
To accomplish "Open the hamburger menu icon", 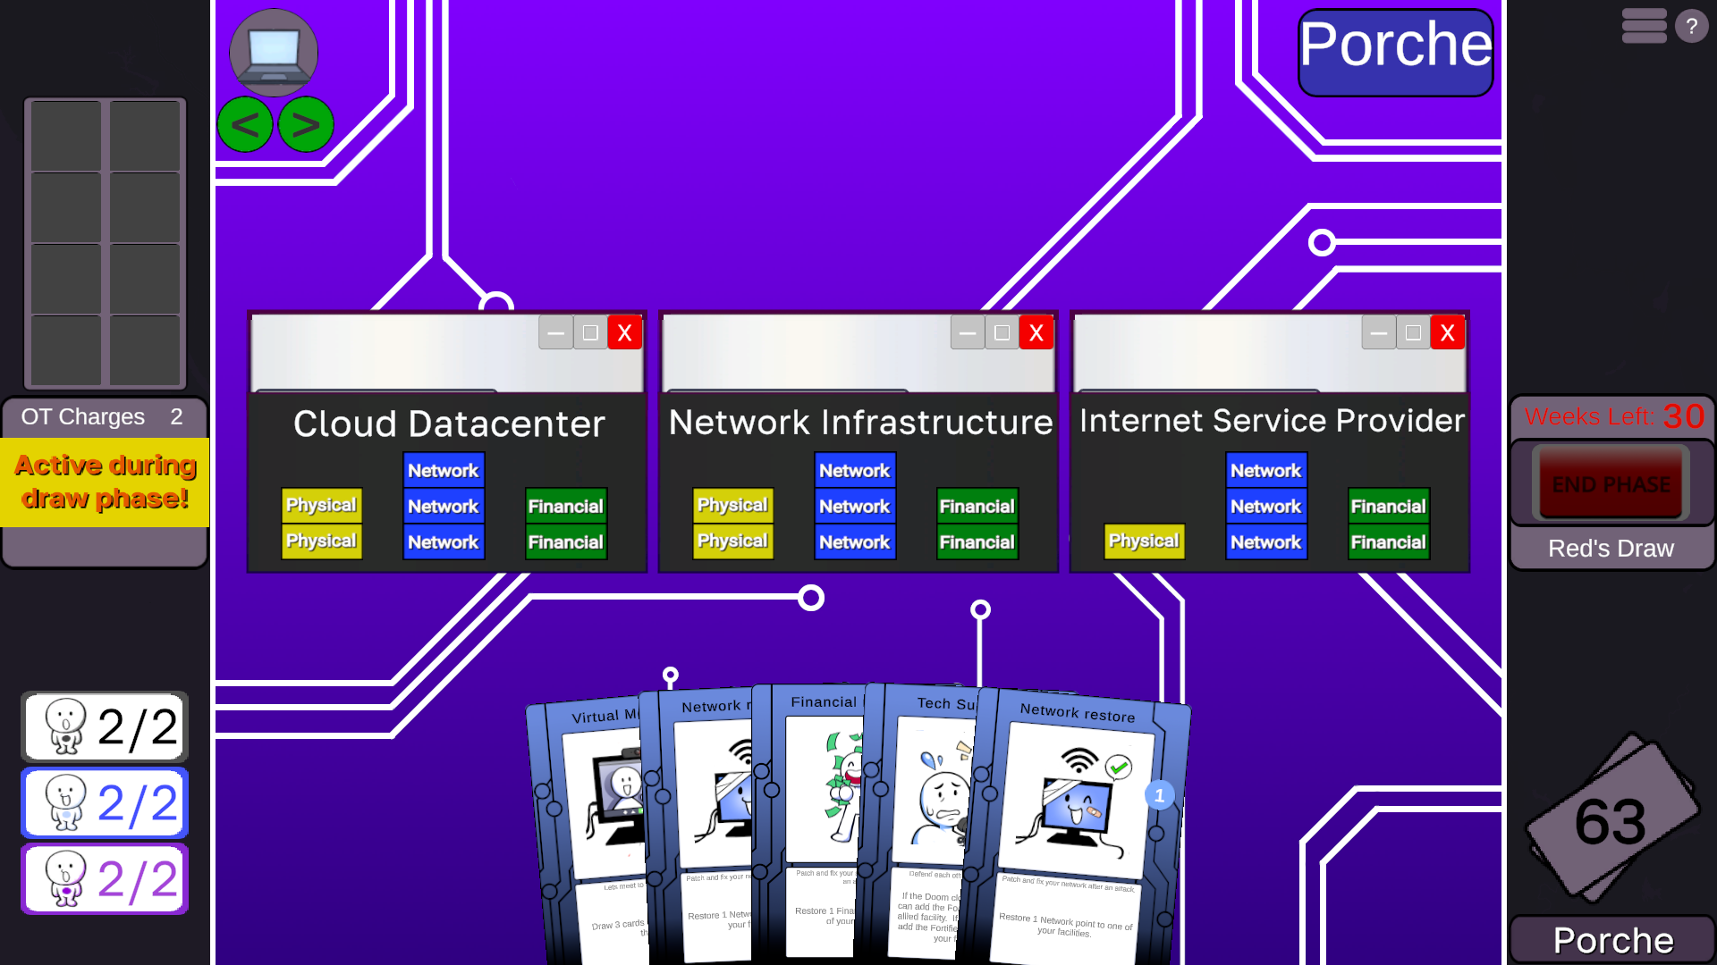I will tap(1644, 26).
